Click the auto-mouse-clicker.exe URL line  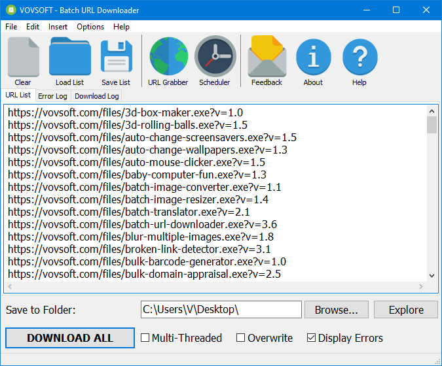pyautogui.click(x=136, y=162)
